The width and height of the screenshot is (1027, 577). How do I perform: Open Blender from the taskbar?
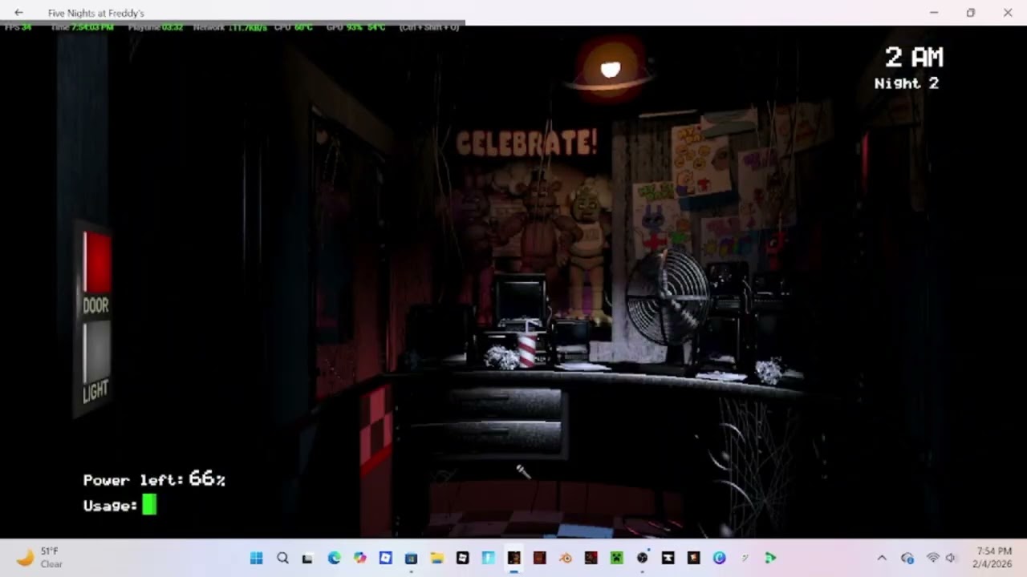(565, 558)
